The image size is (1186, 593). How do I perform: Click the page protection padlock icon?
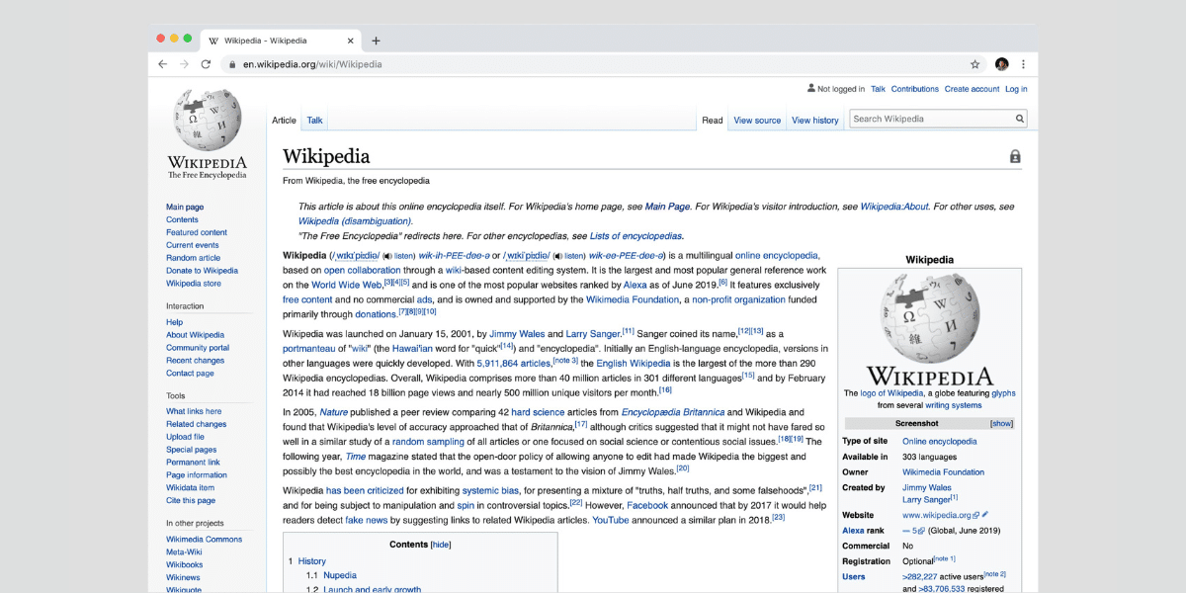pos(1015,156)
